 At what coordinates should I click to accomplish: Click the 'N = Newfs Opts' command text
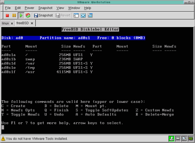[18, 110]
